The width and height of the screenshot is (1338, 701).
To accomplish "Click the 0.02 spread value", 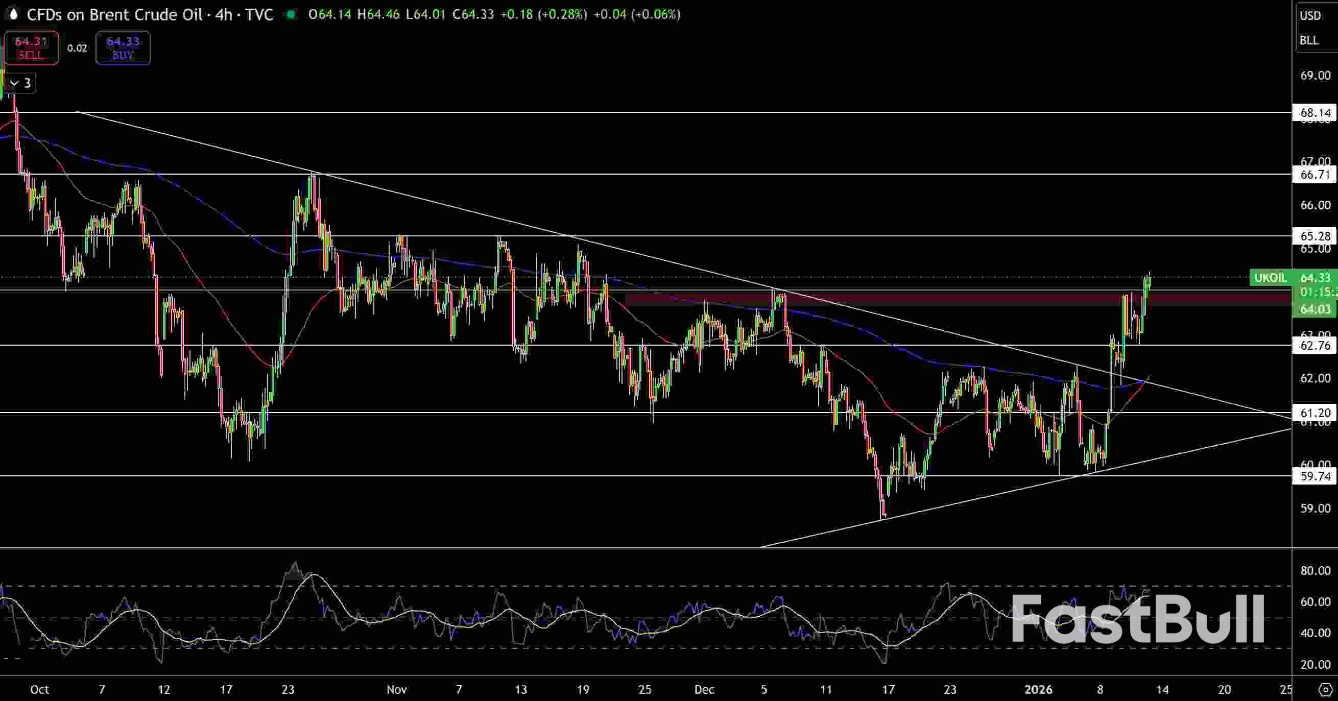I will tap(77, 48).
